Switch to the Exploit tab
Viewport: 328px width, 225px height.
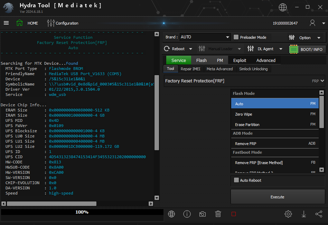(x=240, y=60)
